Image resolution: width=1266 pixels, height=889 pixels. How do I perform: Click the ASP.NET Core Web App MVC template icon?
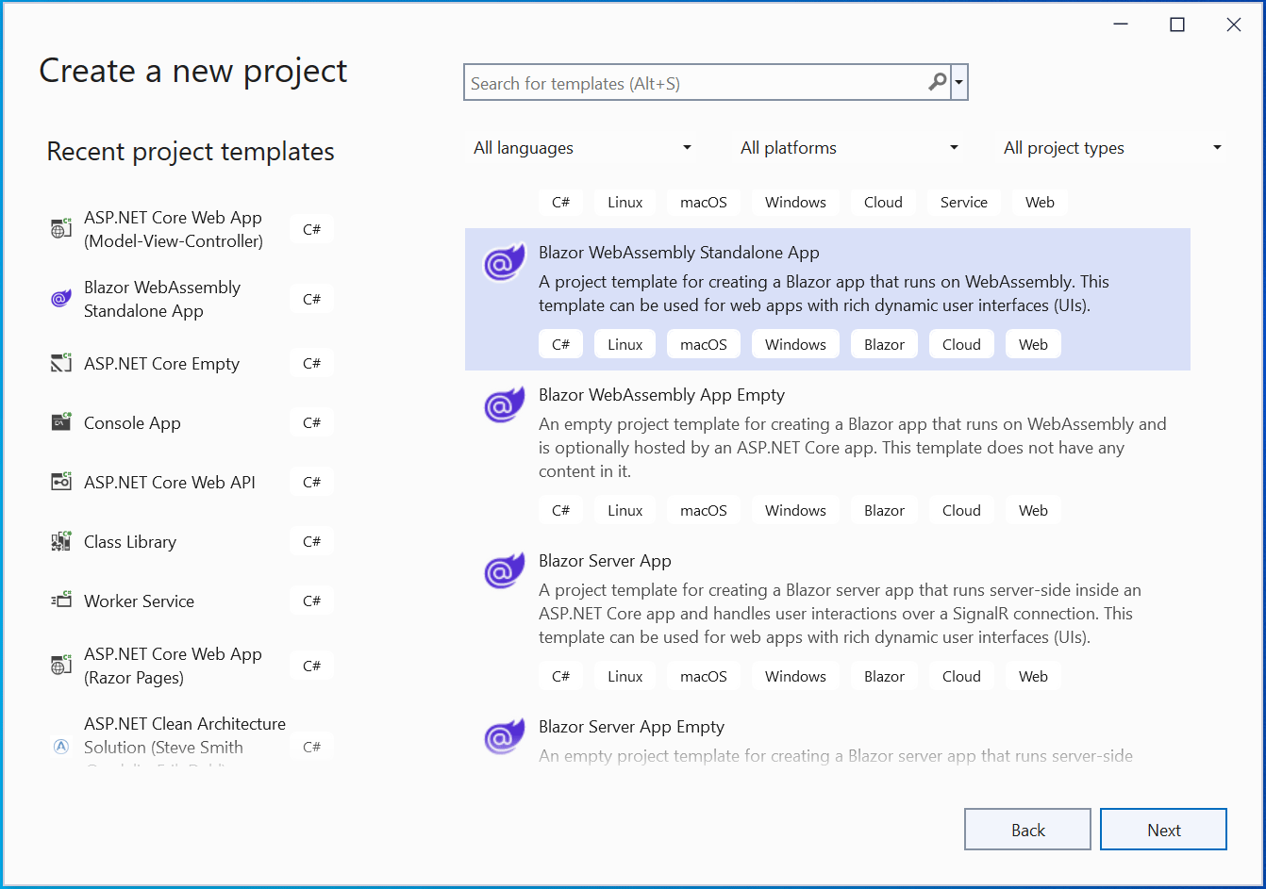61,229
